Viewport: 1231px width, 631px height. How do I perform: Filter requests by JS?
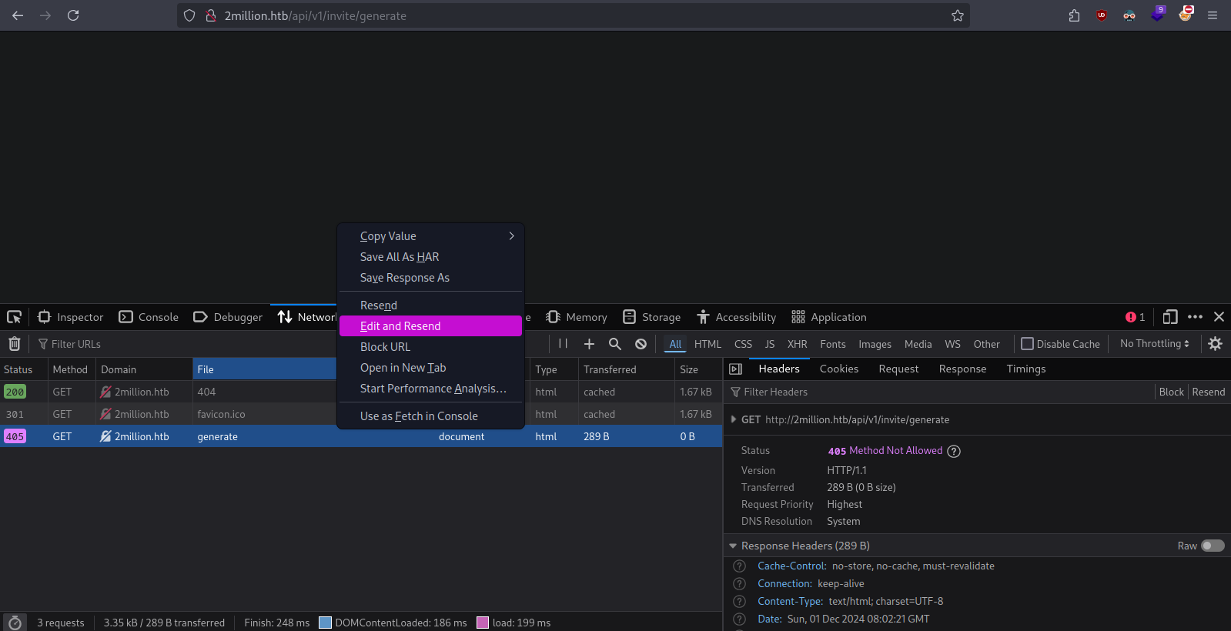coord(770,344)
